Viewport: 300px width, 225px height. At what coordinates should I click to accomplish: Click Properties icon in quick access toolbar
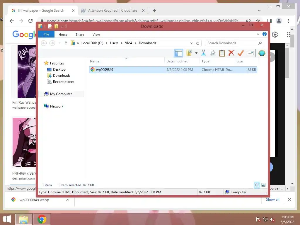(50, 26)
